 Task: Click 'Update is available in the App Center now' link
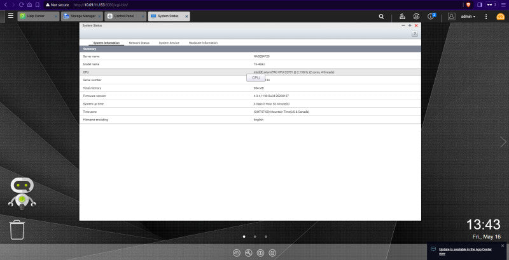click(x=465, y=251)
